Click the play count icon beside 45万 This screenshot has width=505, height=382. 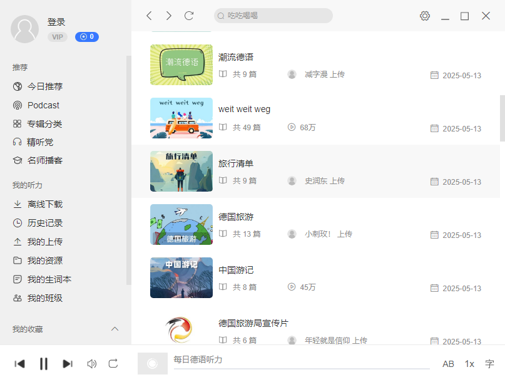pos(292,287)
